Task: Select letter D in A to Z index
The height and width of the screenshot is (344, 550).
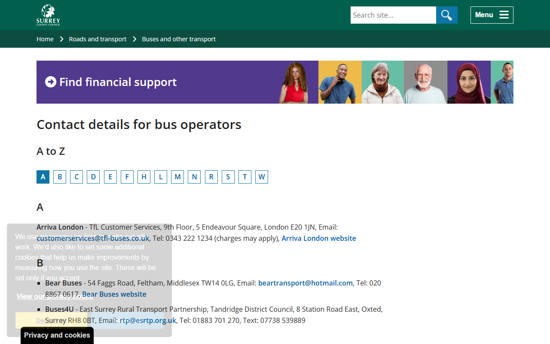Action: pos(93,177)
